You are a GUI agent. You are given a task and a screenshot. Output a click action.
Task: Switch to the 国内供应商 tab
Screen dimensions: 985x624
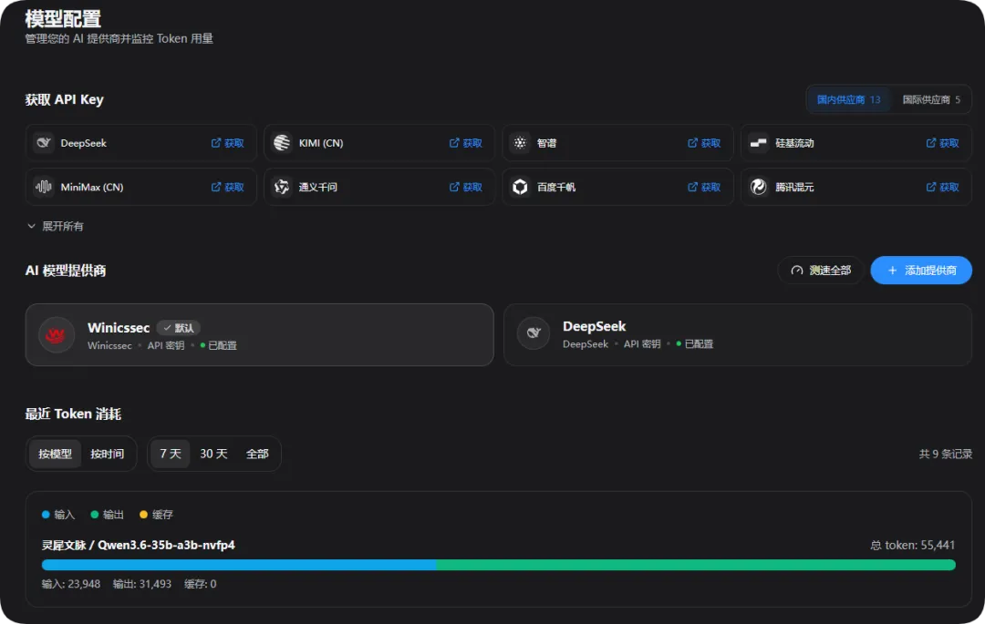pyautogui.click(x=849, y=99)
